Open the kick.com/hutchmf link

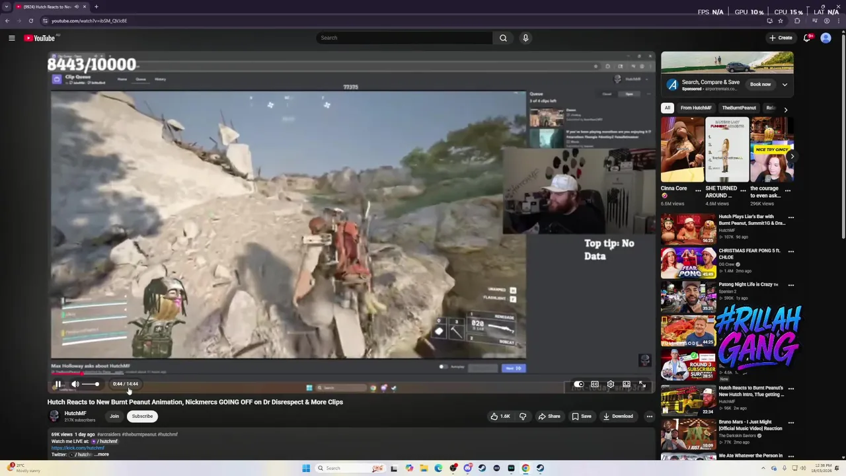78,448
